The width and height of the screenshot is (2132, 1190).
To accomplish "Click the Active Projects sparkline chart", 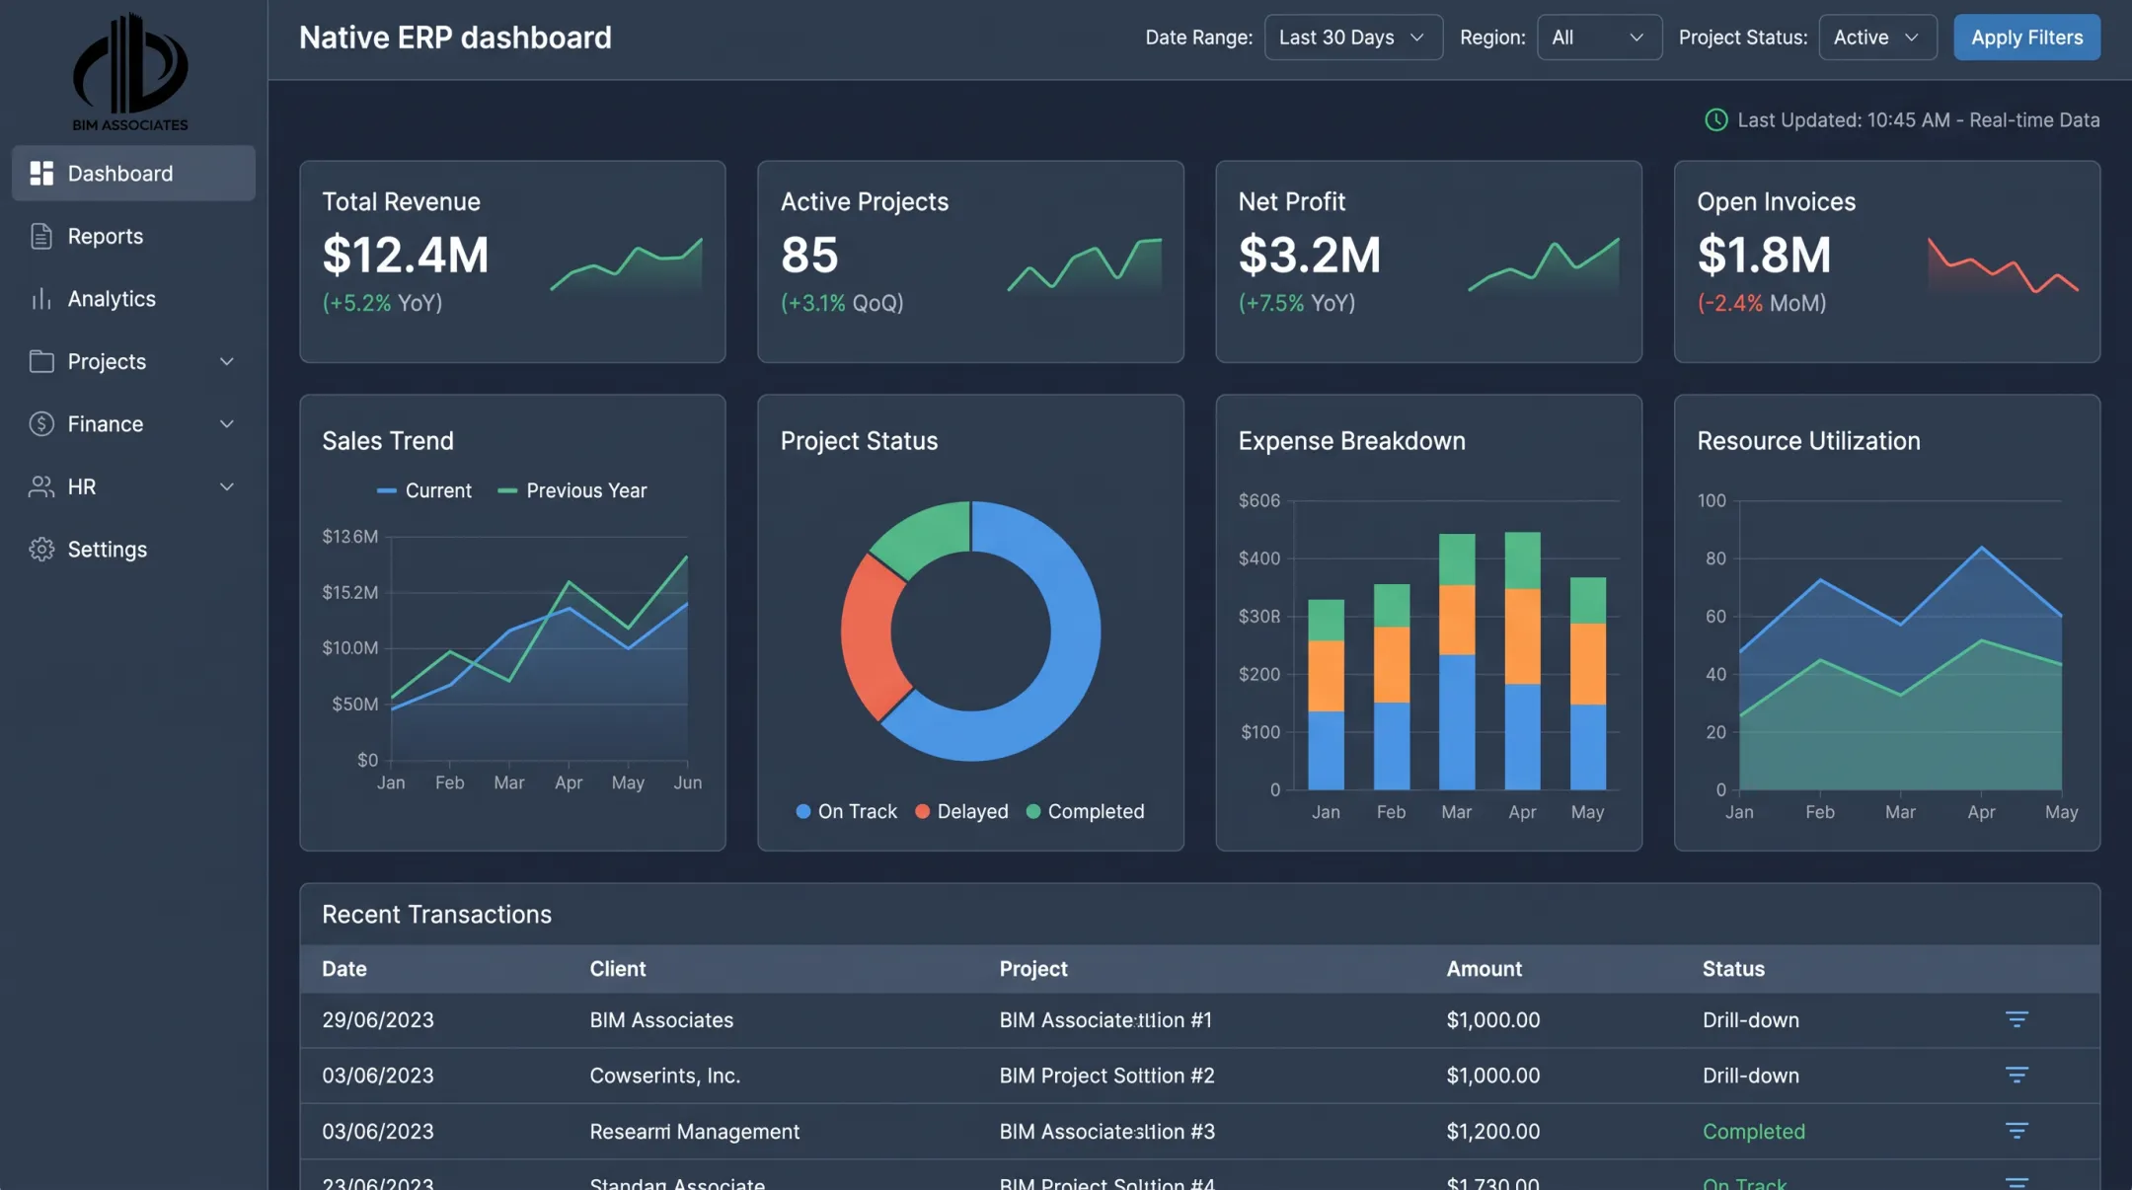I will (1085, 265).
